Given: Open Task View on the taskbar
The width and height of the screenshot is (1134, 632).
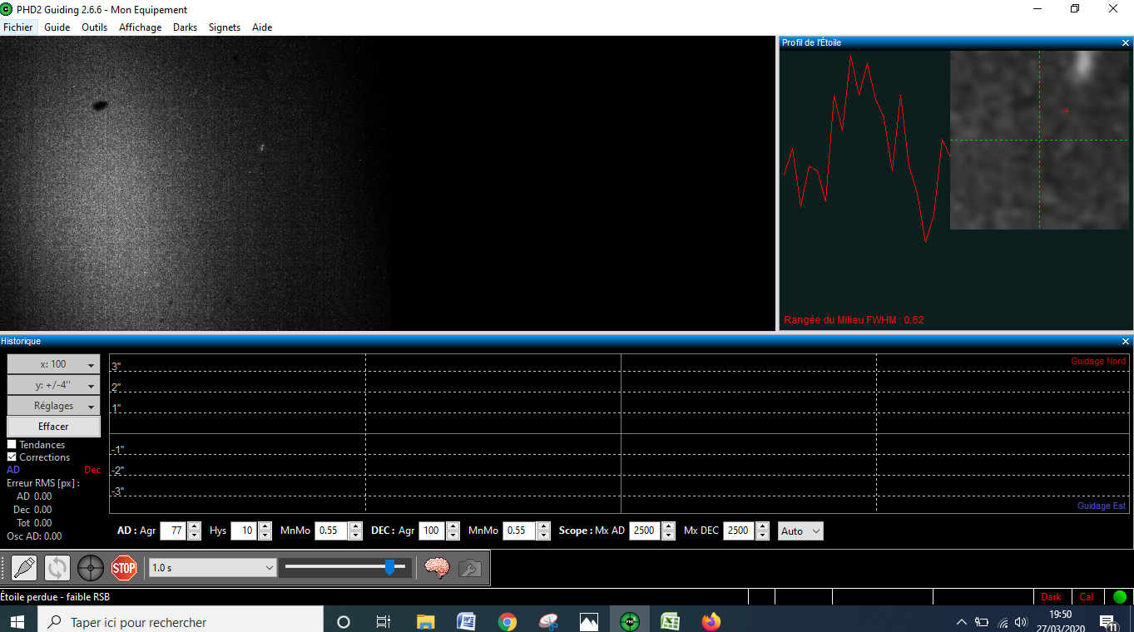Looking at the screenshot, I should coord(384,621).
